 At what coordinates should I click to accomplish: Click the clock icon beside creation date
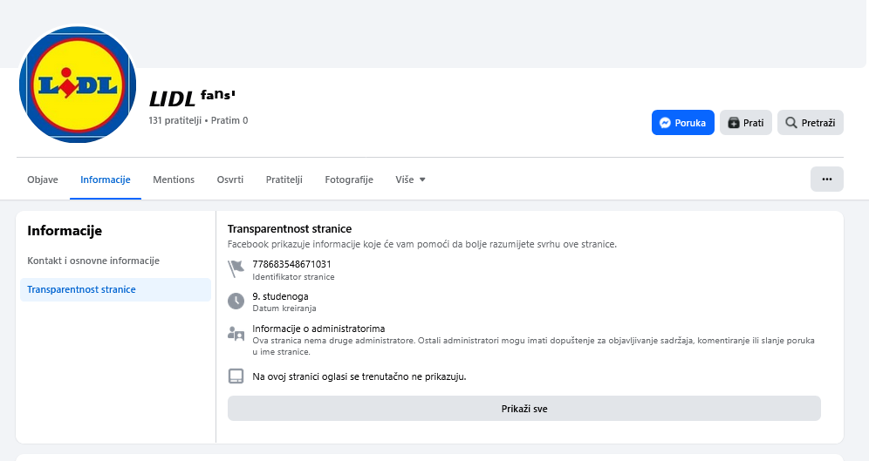point(236,301)
